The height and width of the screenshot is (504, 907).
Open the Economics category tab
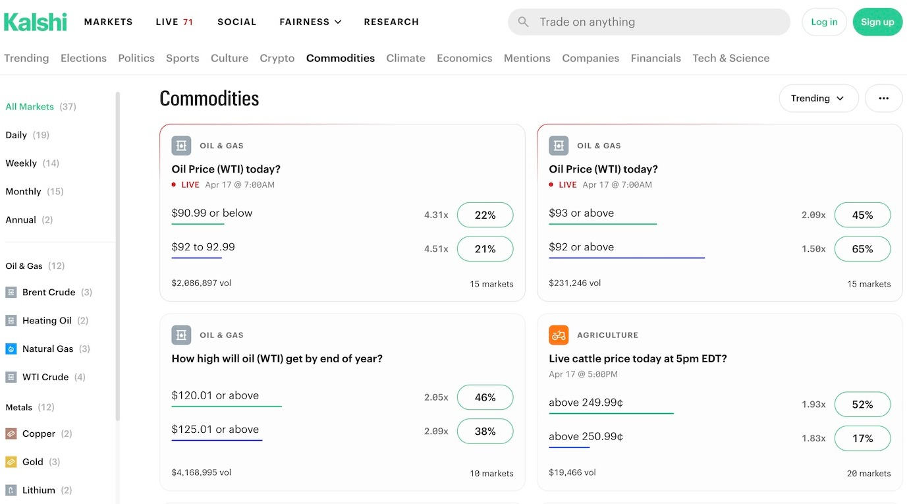click(464, 58)
